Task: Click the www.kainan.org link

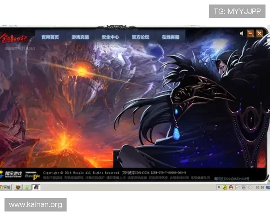Action: tap(36, 205)
